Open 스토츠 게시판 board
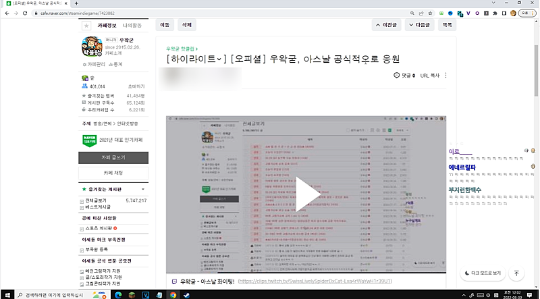540x299 pixels. (99, 228)
